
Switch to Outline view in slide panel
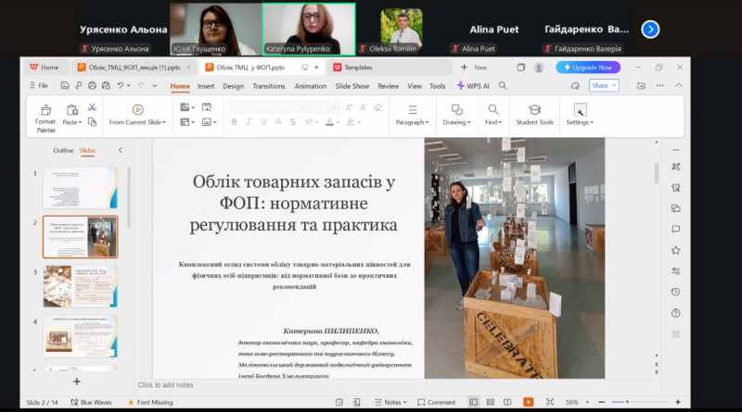tap(63, 150)
